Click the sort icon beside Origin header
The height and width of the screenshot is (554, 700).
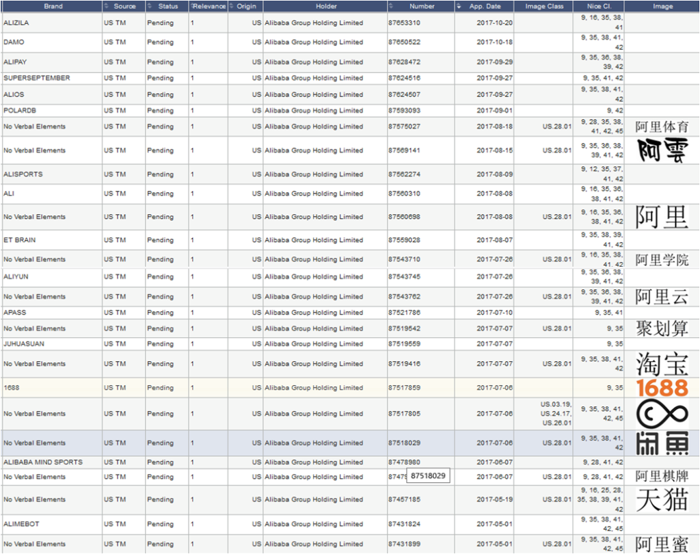pos(232,6)
